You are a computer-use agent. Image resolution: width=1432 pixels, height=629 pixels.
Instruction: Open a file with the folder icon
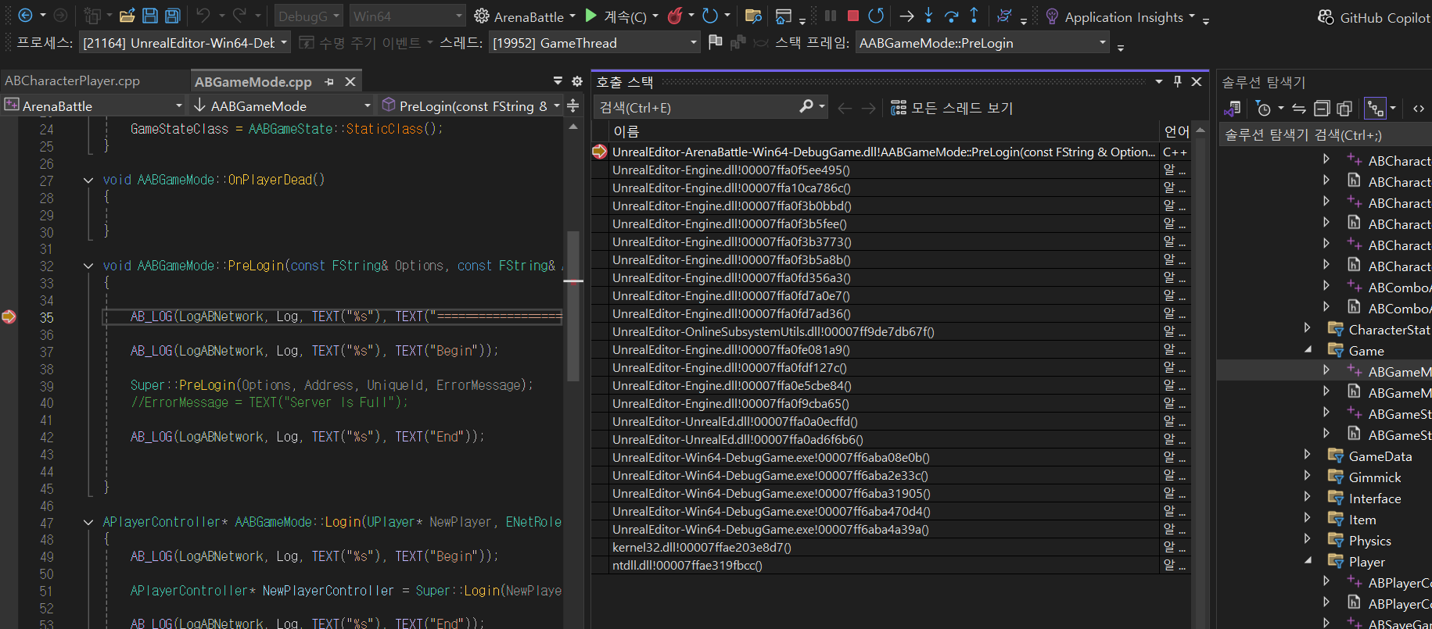pos(127,16)
